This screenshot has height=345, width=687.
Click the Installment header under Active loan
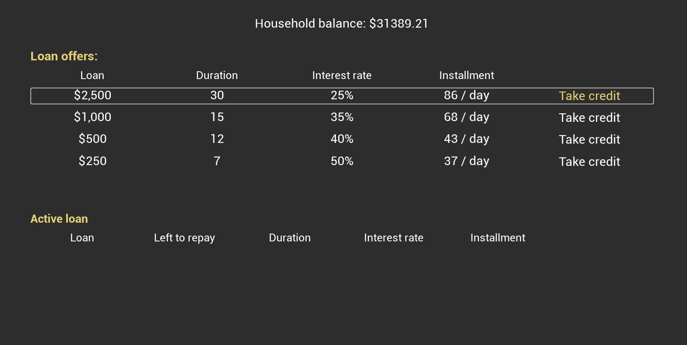(x=498, y=238)
